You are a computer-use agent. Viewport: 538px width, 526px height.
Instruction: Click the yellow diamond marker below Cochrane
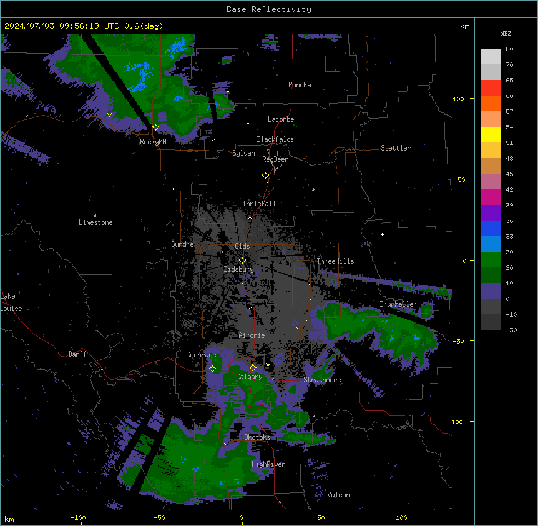coord(213,369)
